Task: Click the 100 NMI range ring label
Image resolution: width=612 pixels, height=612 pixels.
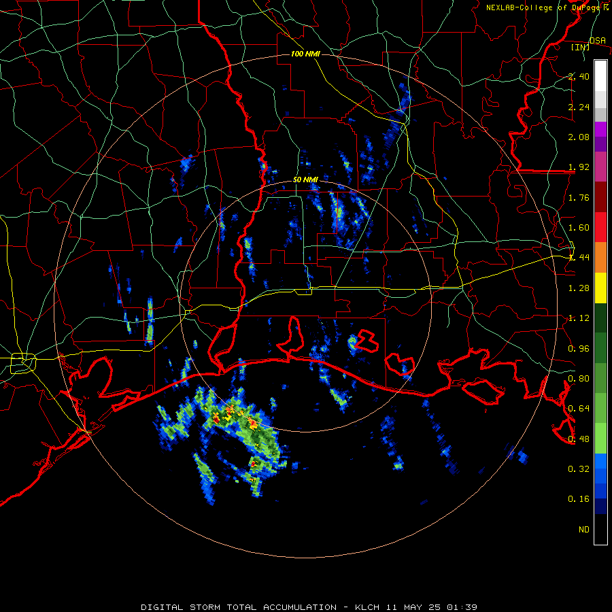Action: point(305,54)
